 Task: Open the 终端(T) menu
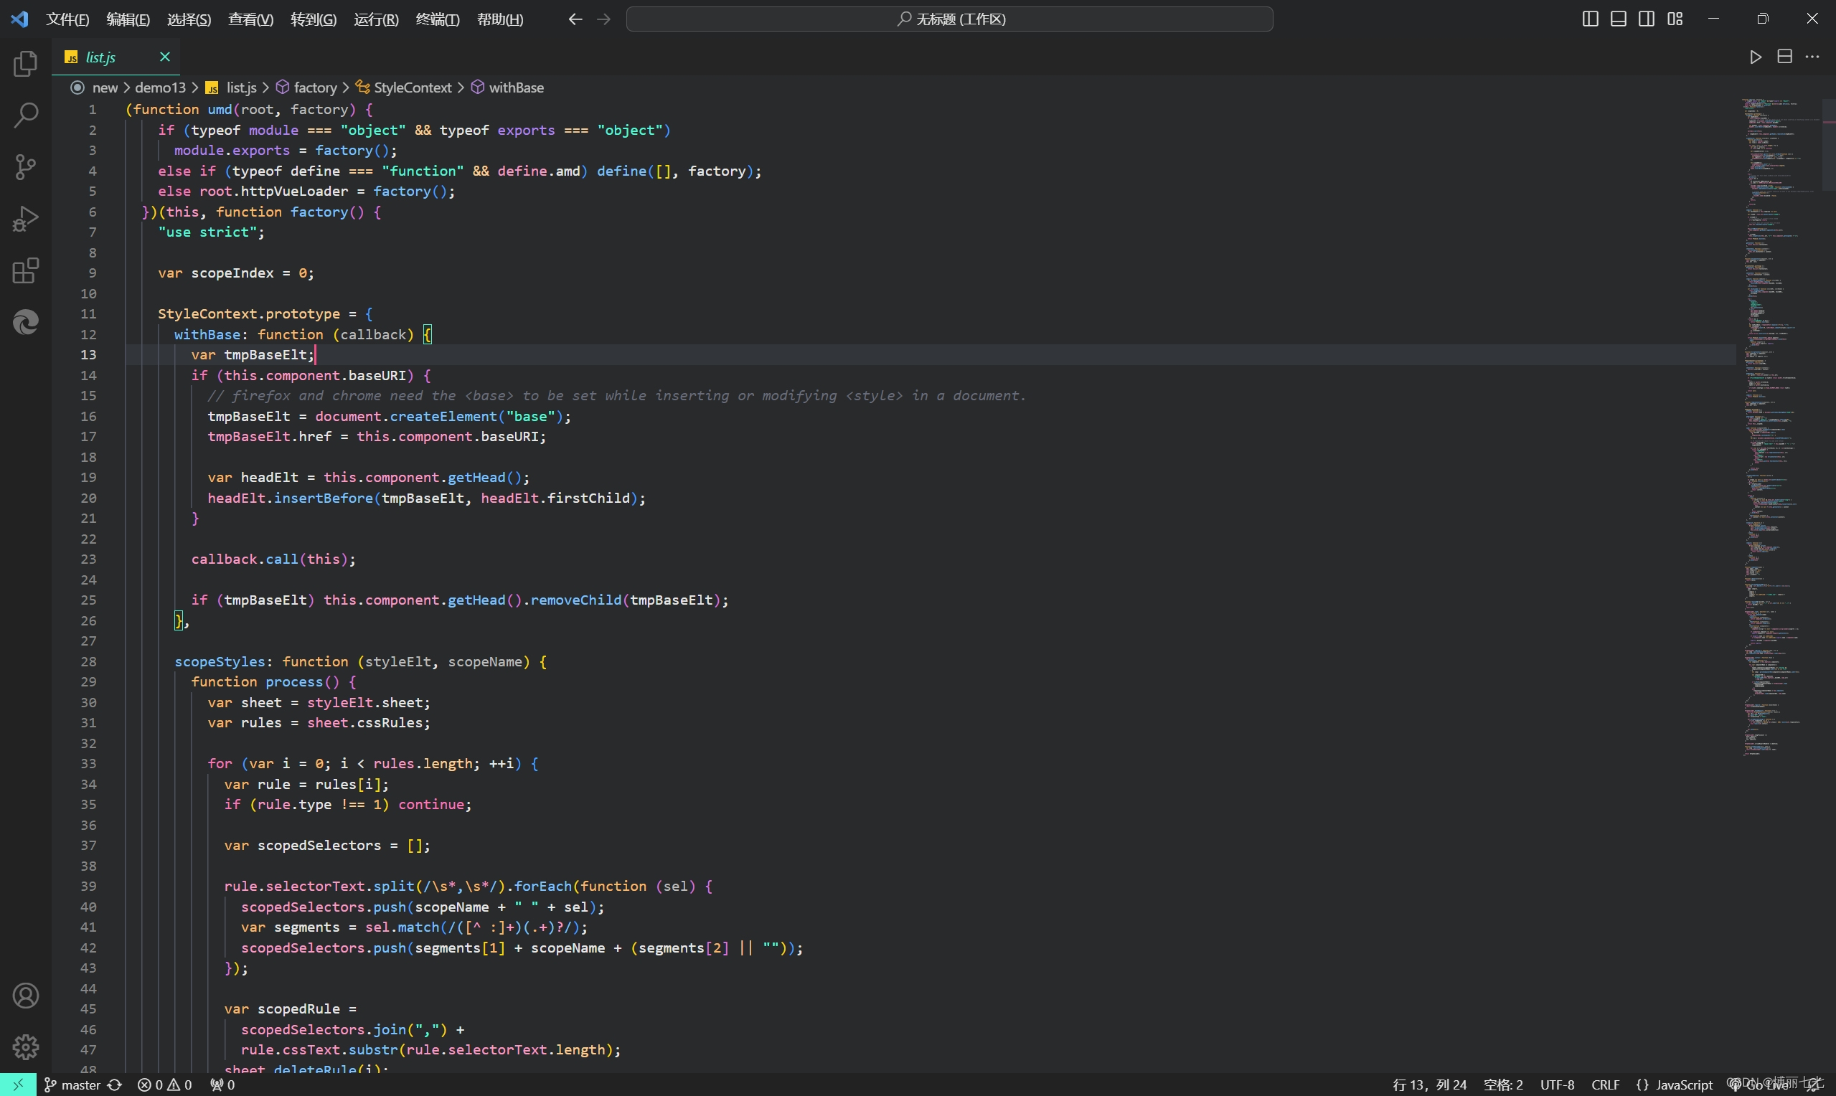point(437,19)
